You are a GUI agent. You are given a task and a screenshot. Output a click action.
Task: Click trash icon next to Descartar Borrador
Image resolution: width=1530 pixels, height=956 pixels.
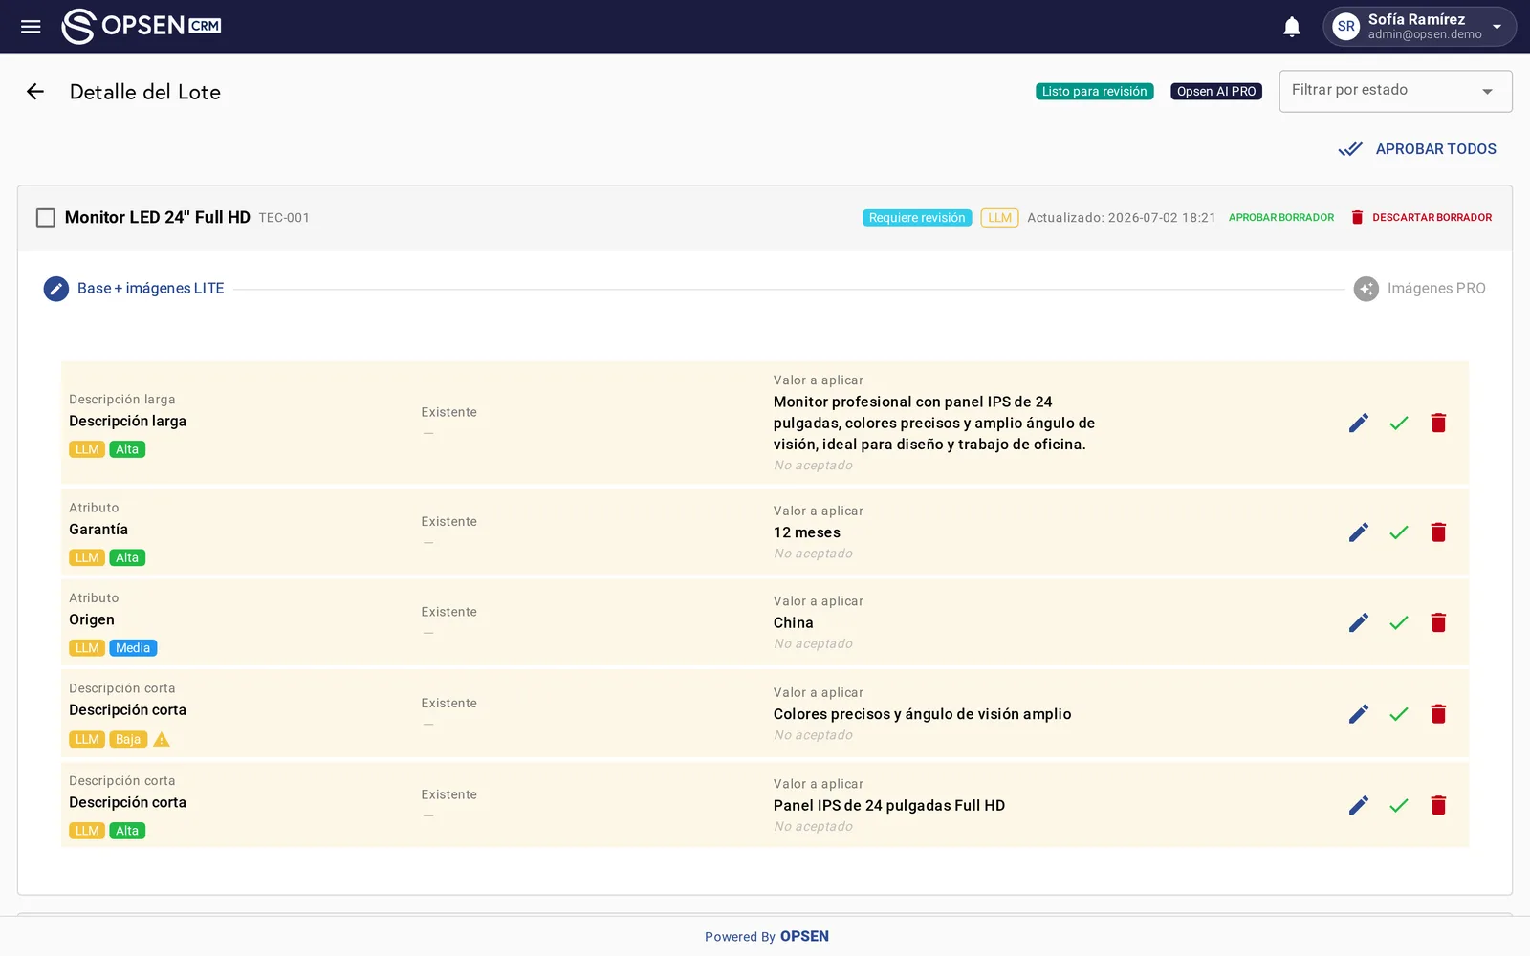(1357, 218)
